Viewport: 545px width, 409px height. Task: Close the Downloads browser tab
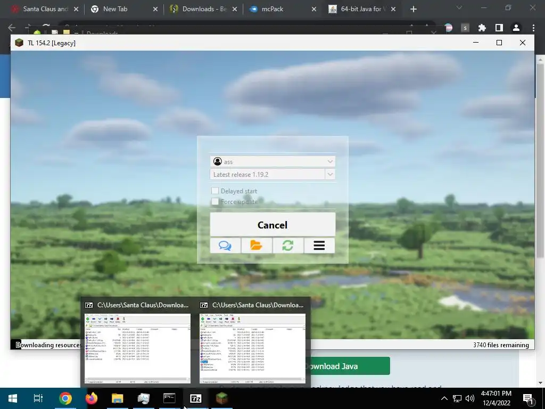point(235,10)
